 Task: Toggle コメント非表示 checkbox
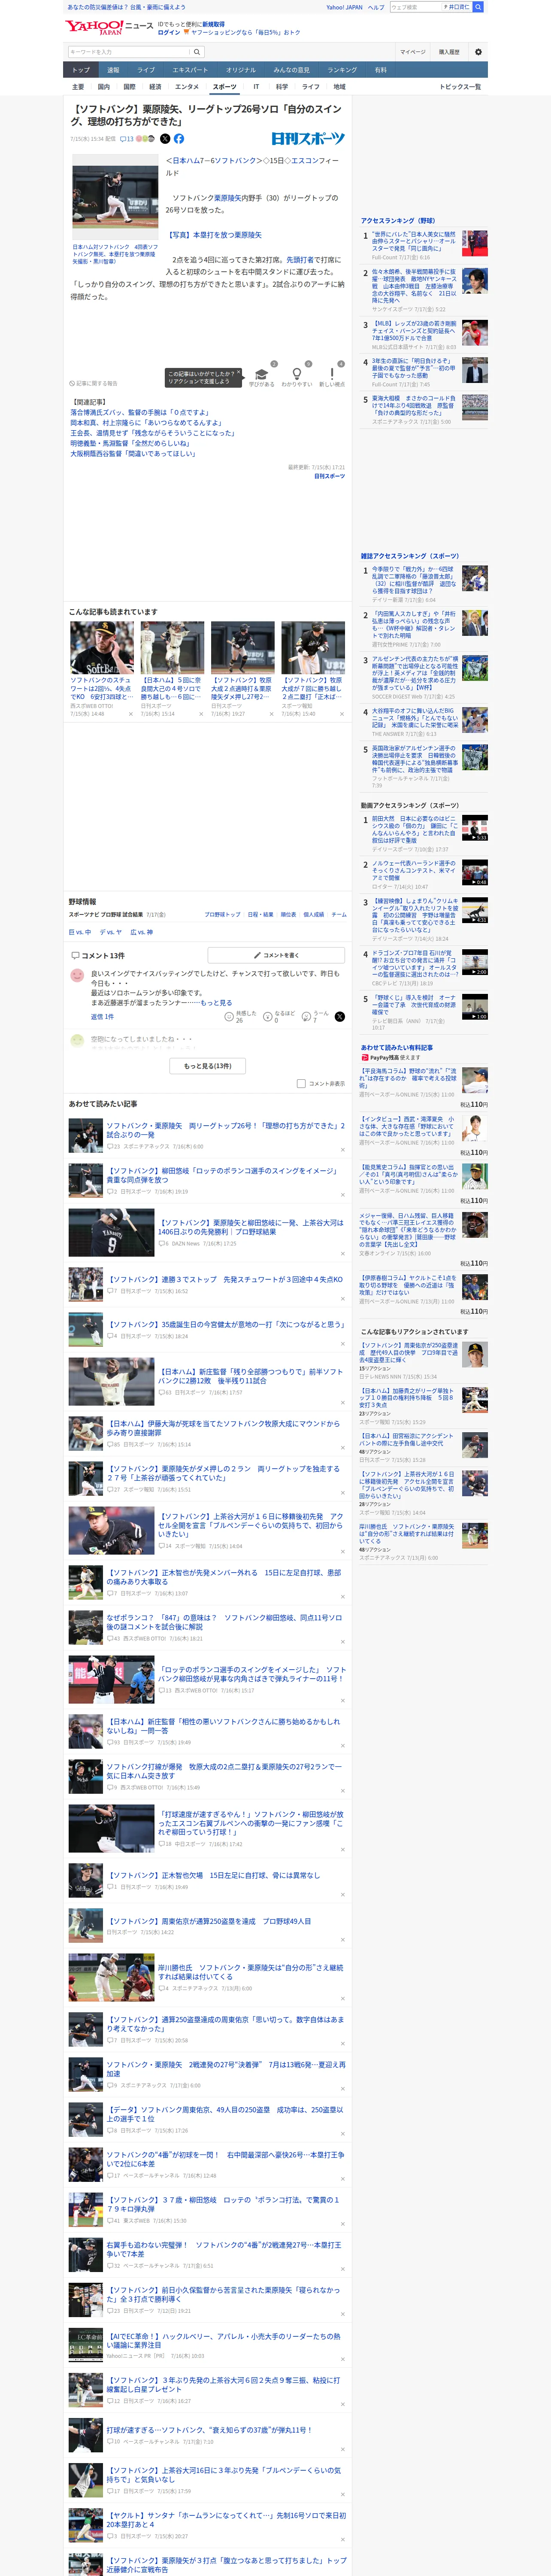301,1083
